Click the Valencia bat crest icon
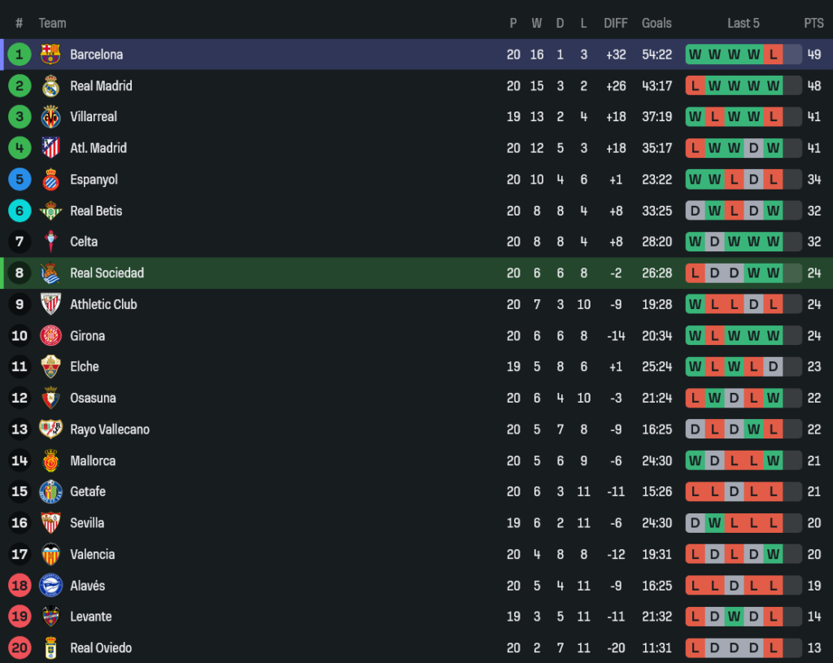The width and height of the screenshot is (833, 663). point(50,554)
